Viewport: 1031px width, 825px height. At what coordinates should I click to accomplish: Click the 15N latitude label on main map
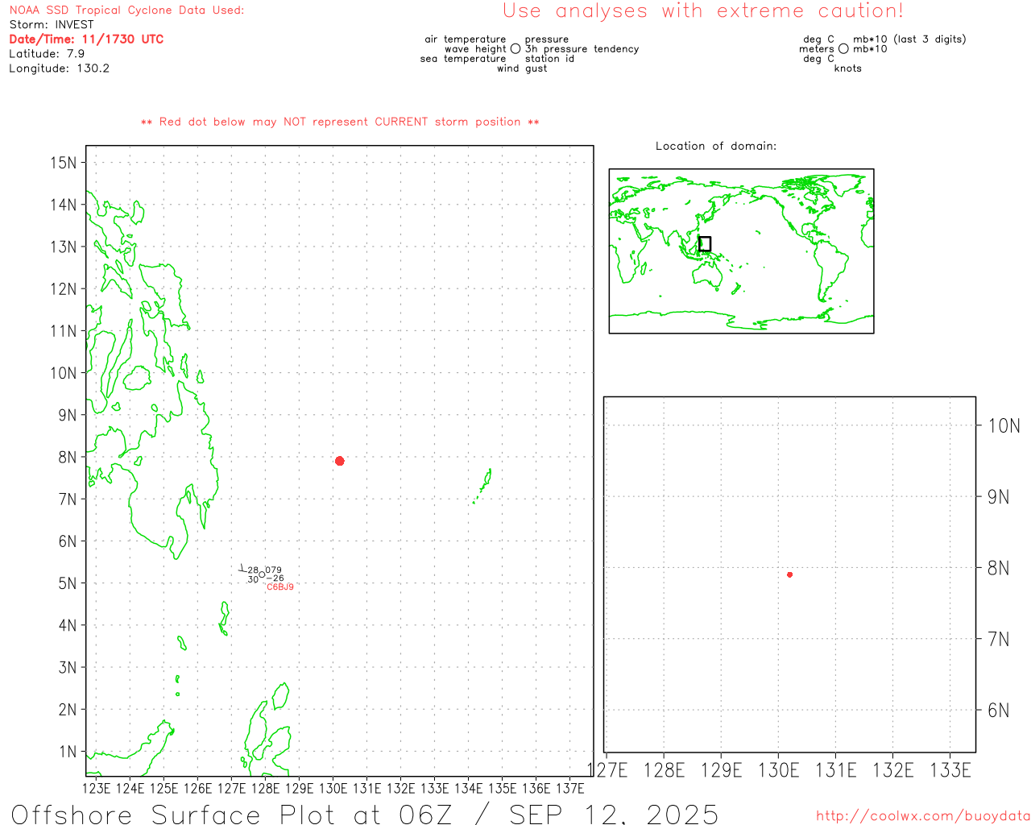coord(63,163)
